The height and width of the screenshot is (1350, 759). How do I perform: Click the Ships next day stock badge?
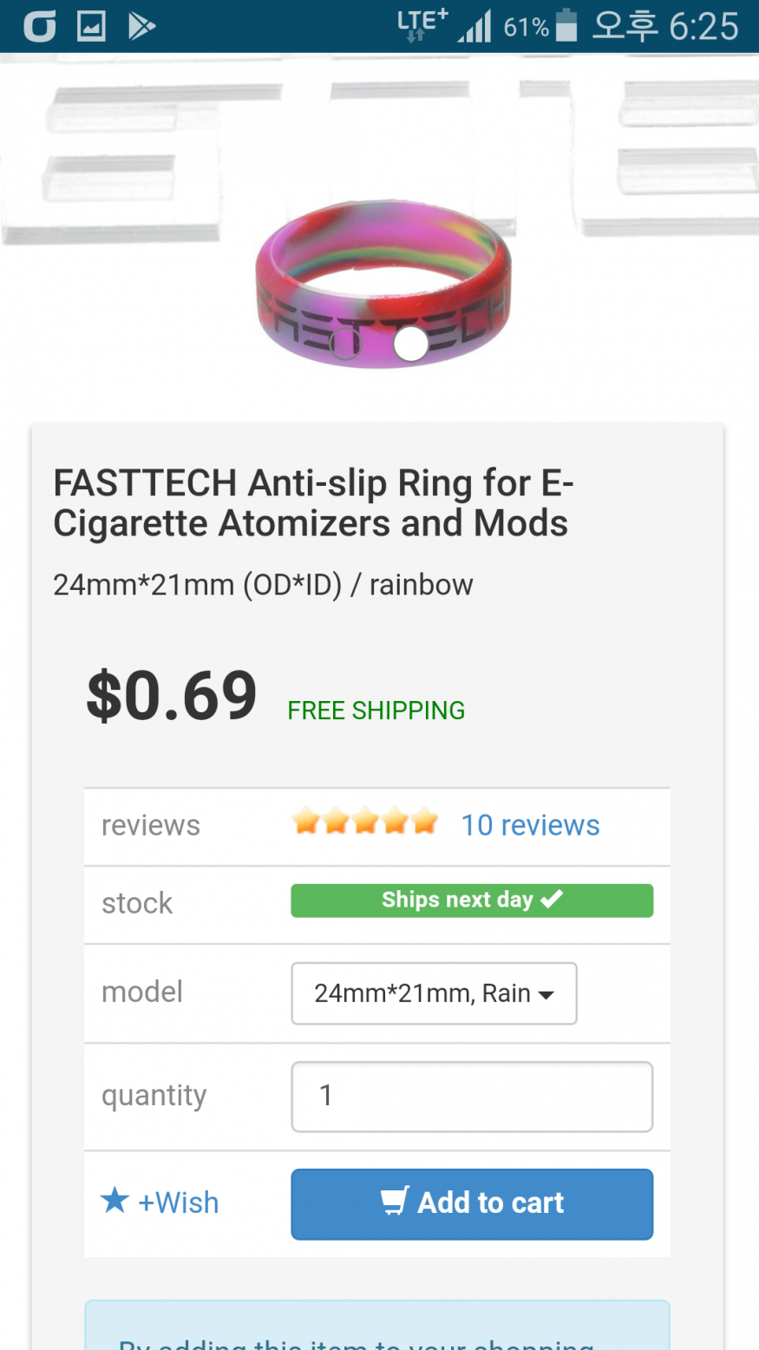pyautogui.click(x=472, y=901)
